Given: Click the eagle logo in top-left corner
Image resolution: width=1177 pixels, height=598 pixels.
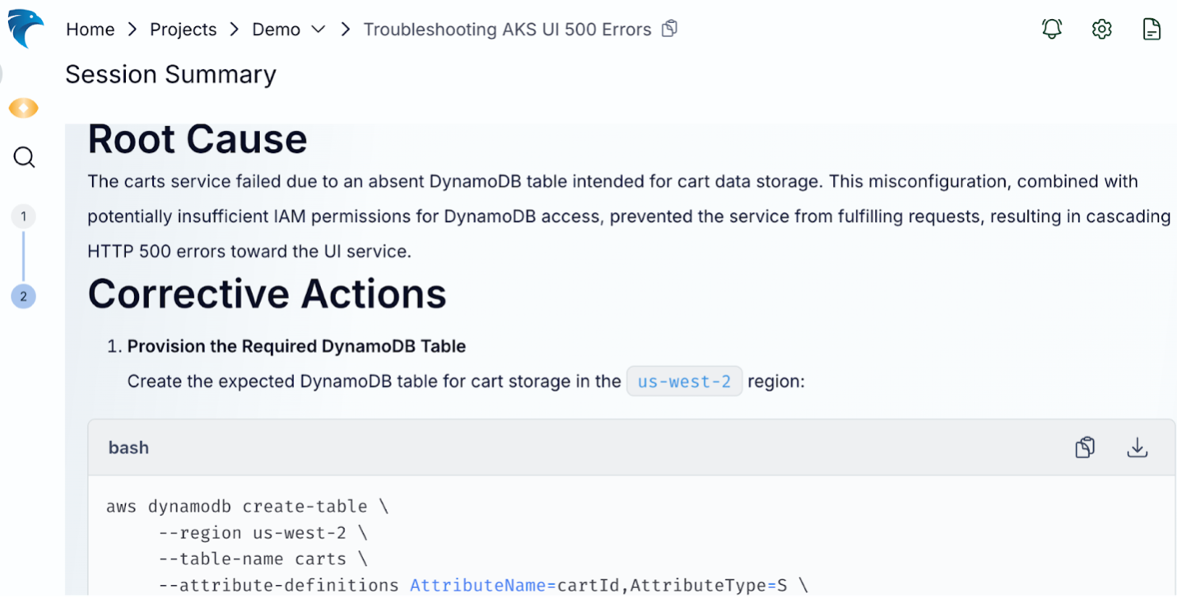Looking at the screenshot, I should [25, 29].
